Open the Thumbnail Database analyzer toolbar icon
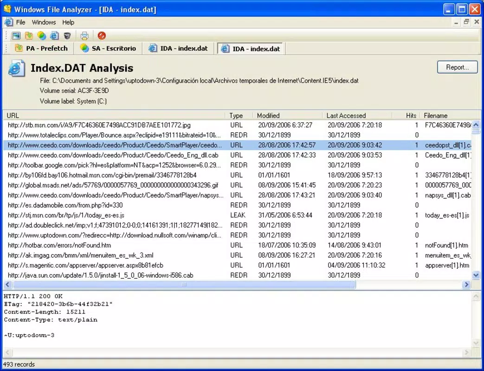 click(16, 36)
